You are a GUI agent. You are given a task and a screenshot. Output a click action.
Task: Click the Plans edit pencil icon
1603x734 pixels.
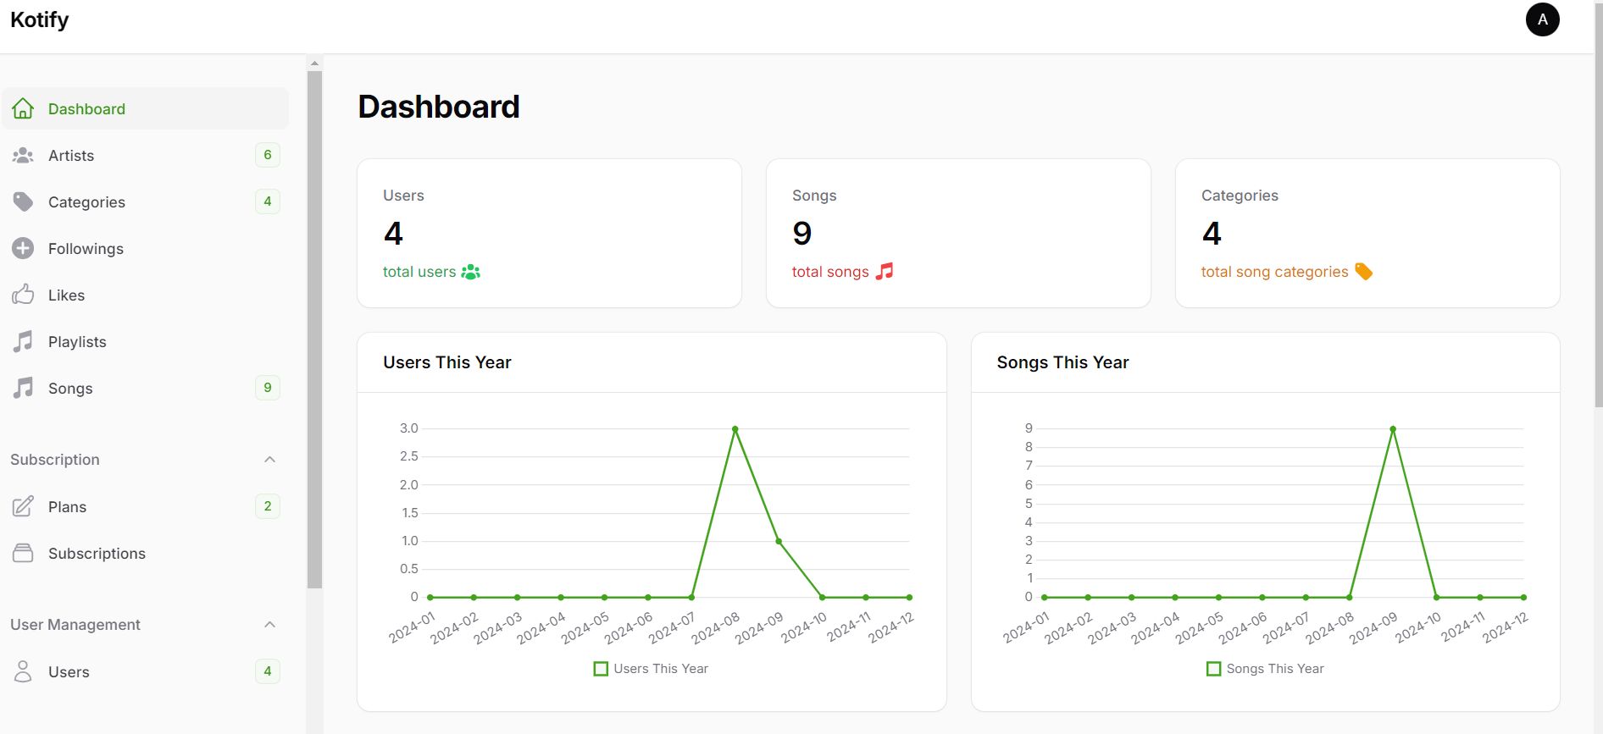tap(23, 506)
